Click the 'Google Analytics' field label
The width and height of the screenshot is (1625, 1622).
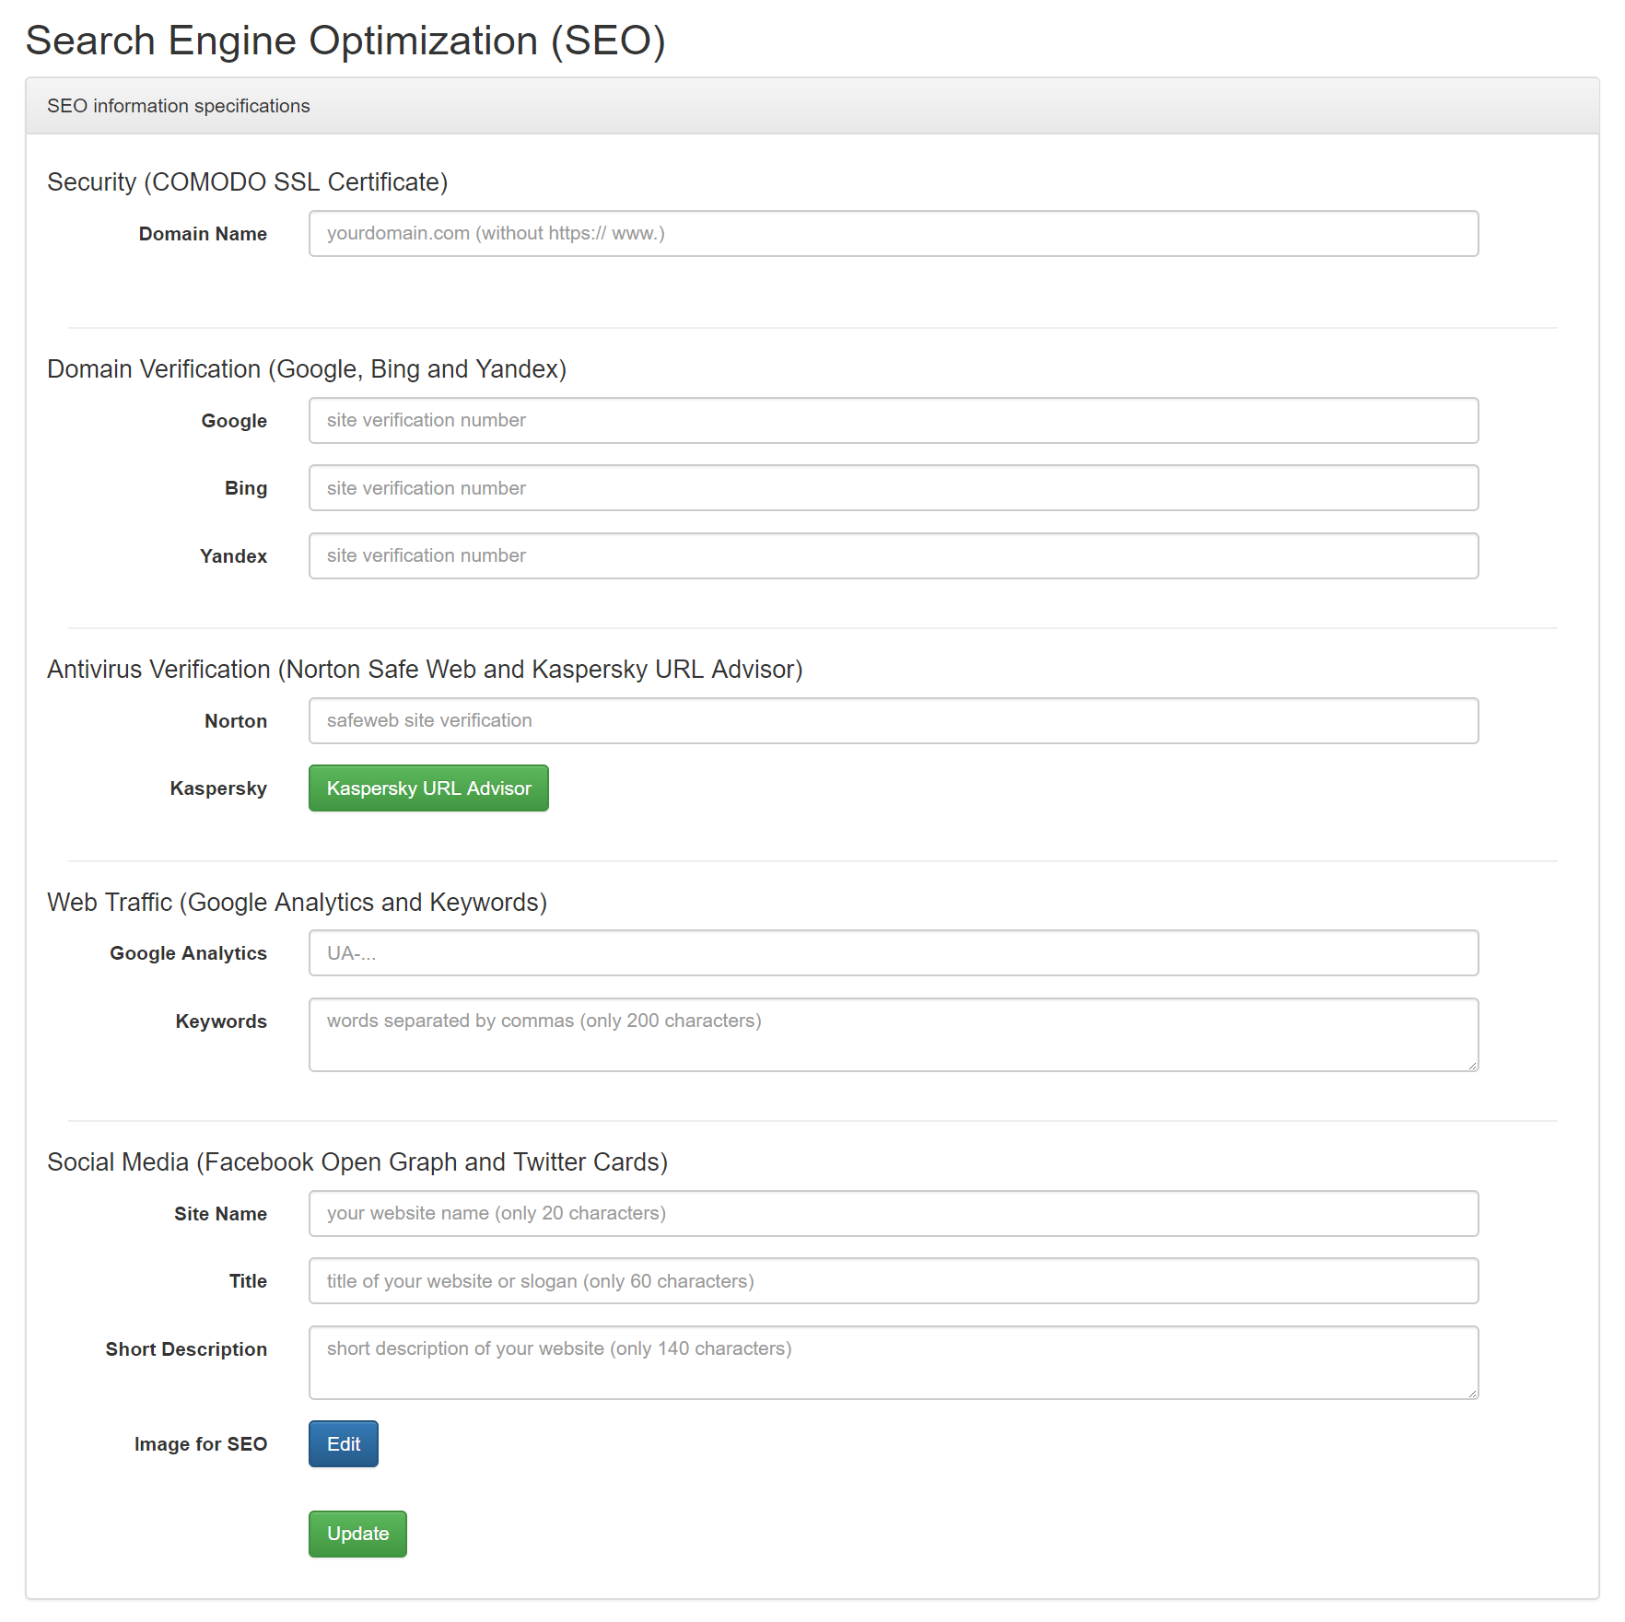click(x=188, y=953)
